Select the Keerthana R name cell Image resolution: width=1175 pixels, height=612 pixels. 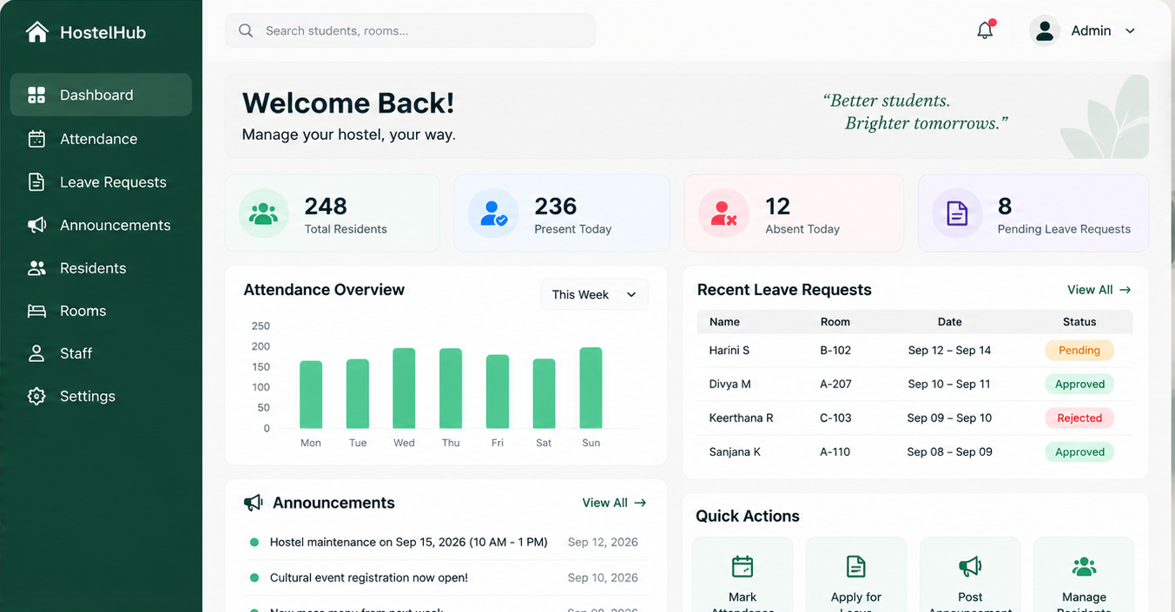coord(741,418)
